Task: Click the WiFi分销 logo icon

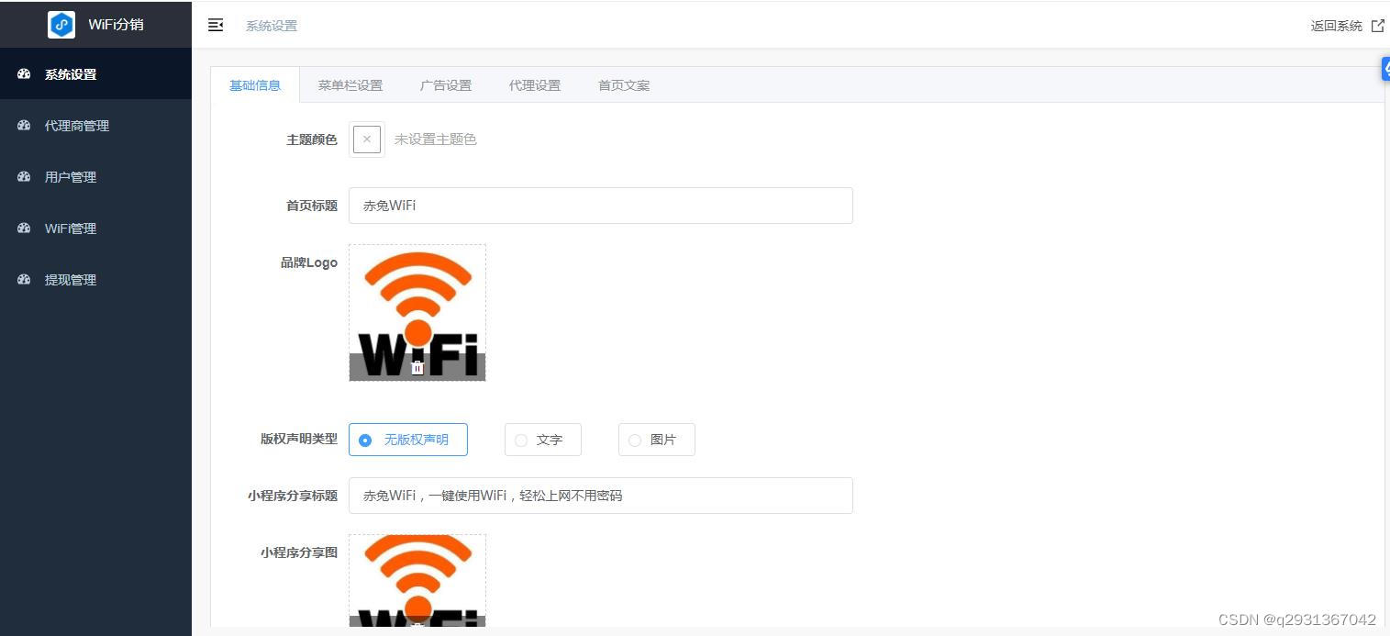Action: tap(61, 25)
